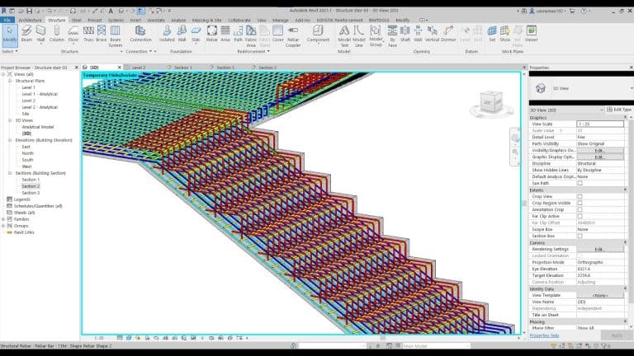
Task: Open the Properties help link
Action: [x=544, y=335]
